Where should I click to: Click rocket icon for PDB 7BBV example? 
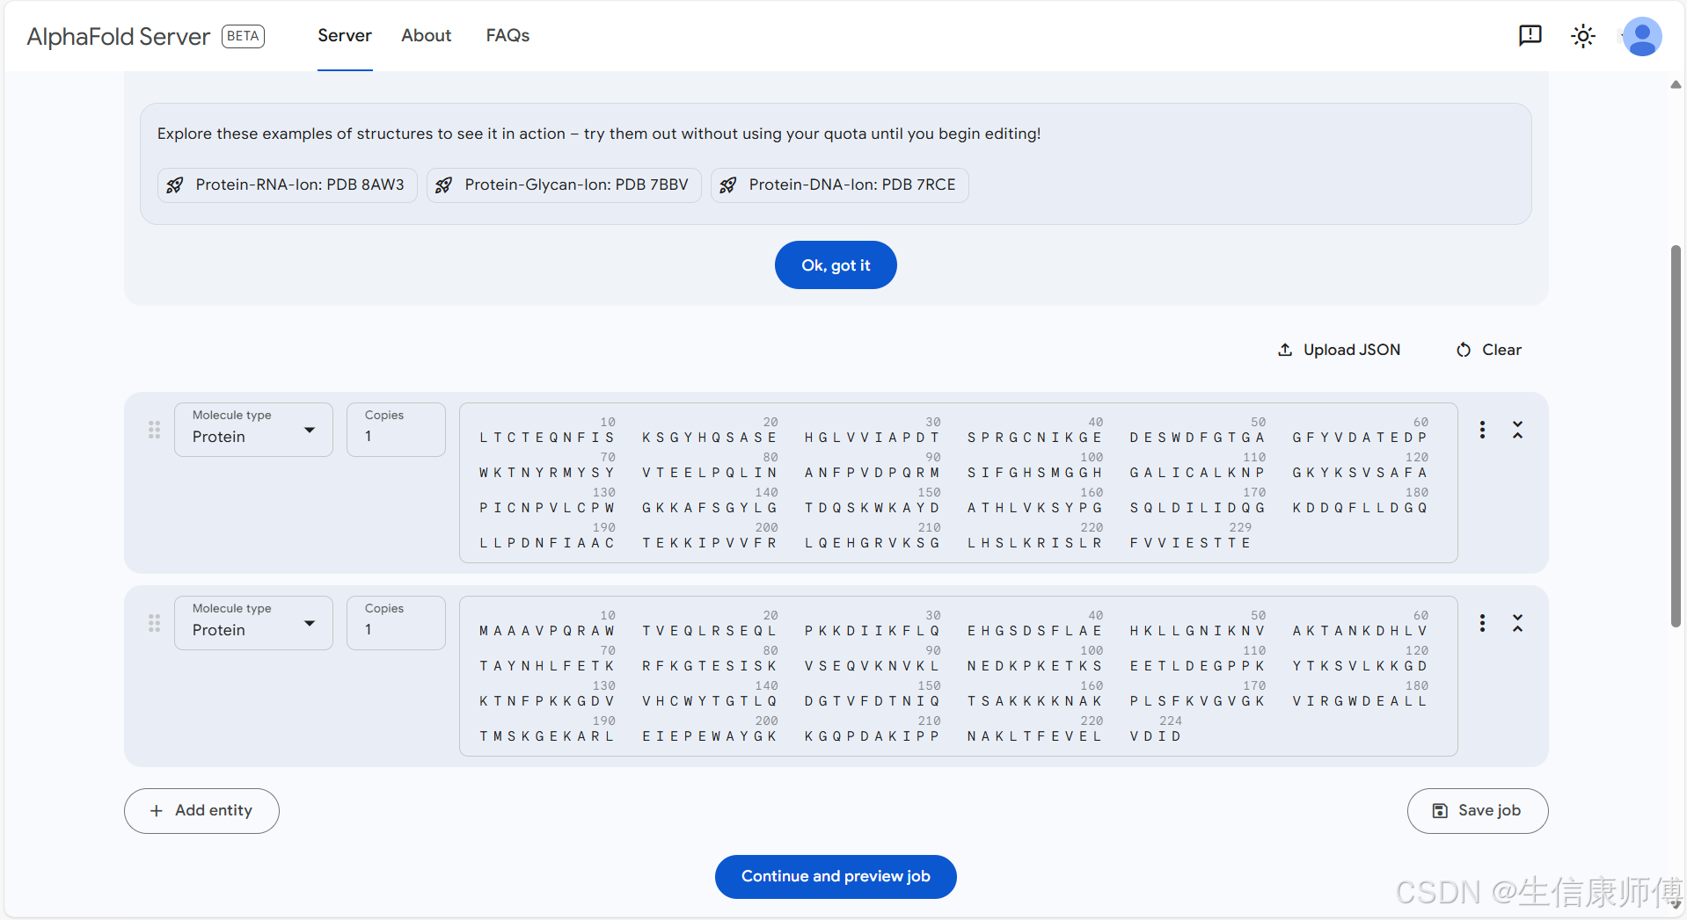444,185
